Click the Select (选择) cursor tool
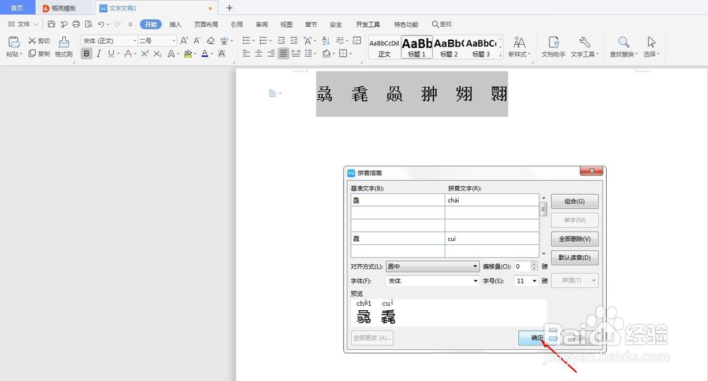 pyautogui.click(x=651, y=47)
